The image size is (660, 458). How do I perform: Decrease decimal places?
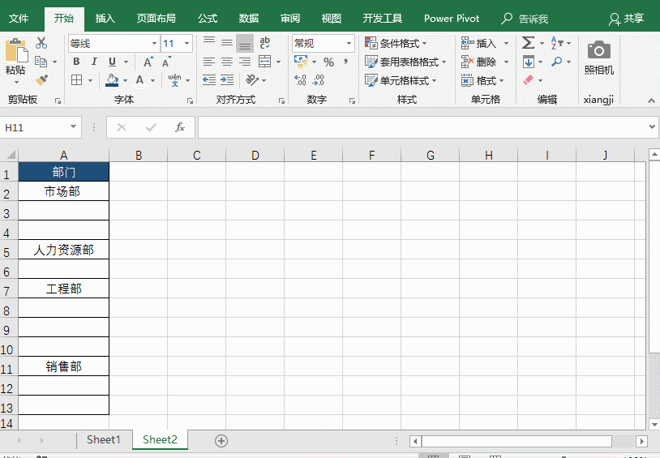coord(319,80)
